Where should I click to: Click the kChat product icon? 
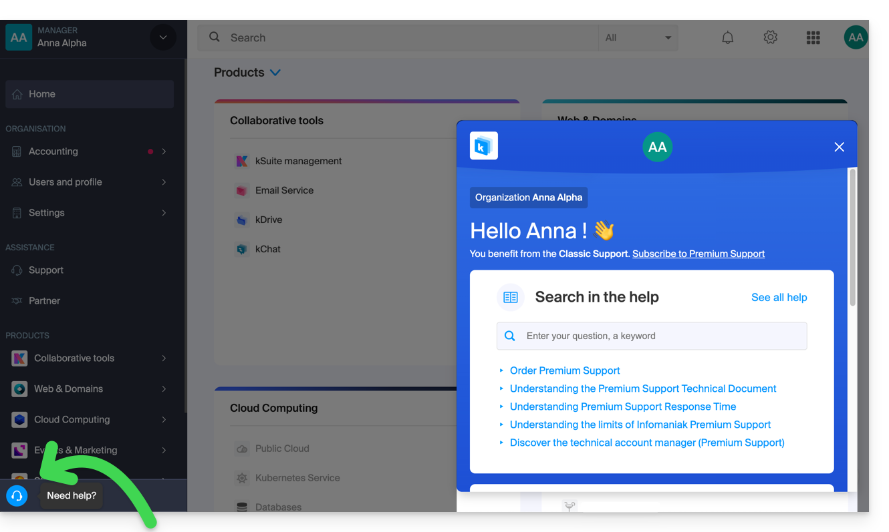point(242,249)
